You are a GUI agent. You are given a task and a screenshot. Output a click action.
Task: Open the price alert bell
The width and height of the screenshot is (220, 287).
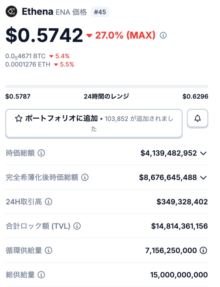pos(198,119)
